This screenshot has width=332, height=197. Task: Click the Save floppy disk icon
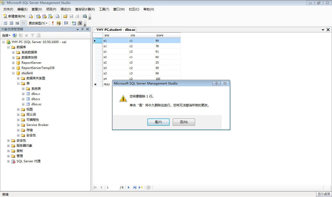(71, 16)
